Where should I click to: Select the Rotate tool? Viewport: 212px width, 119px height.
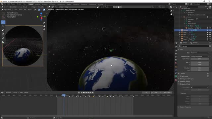[x=3, y=26]
